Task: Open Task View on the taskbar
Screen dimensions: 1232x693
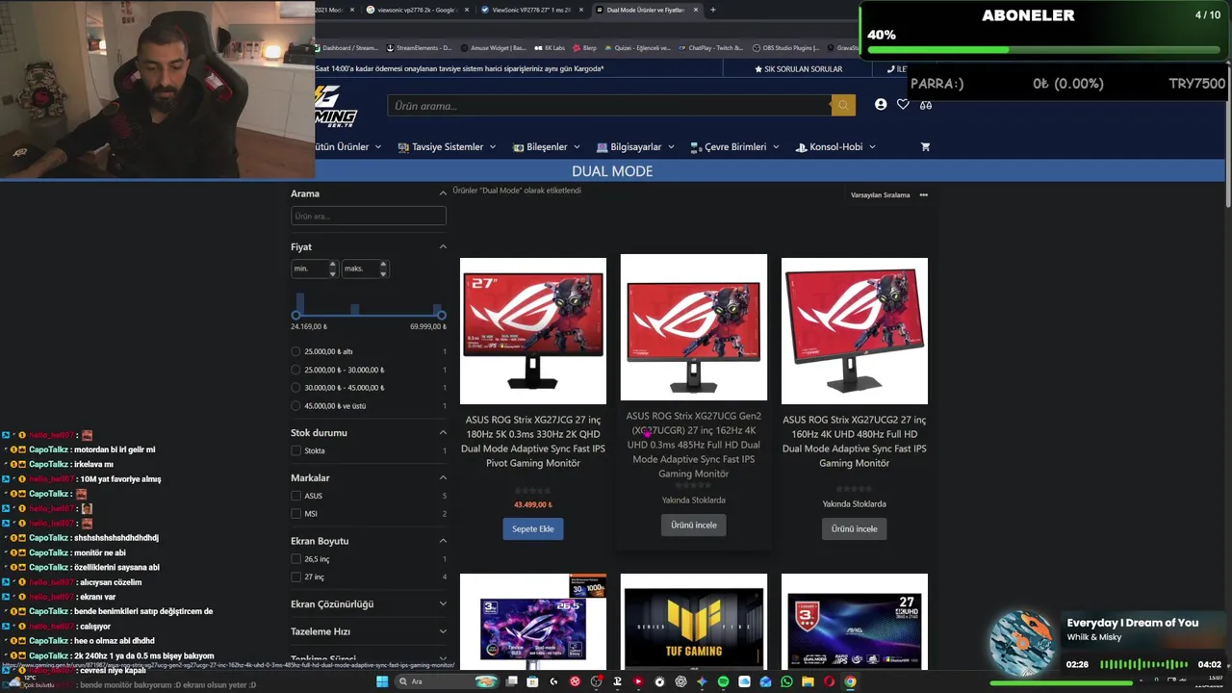Action: point(512,681)
